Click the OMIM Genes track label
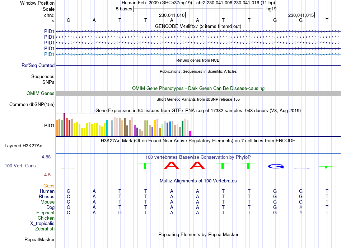 pos(40,94)
